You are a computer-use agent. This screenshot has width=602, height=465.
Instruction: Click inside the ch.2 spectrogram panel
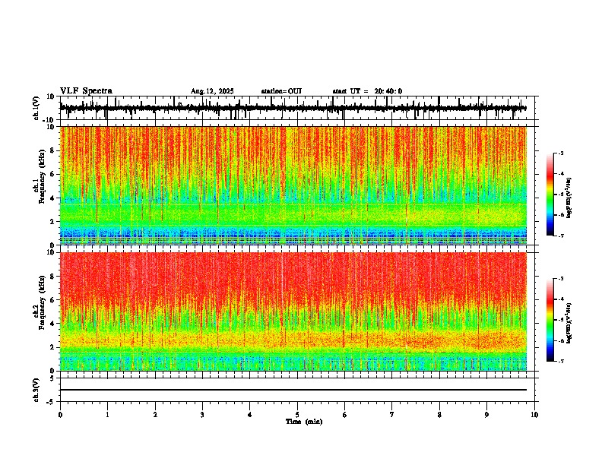[x=293, y=312]
